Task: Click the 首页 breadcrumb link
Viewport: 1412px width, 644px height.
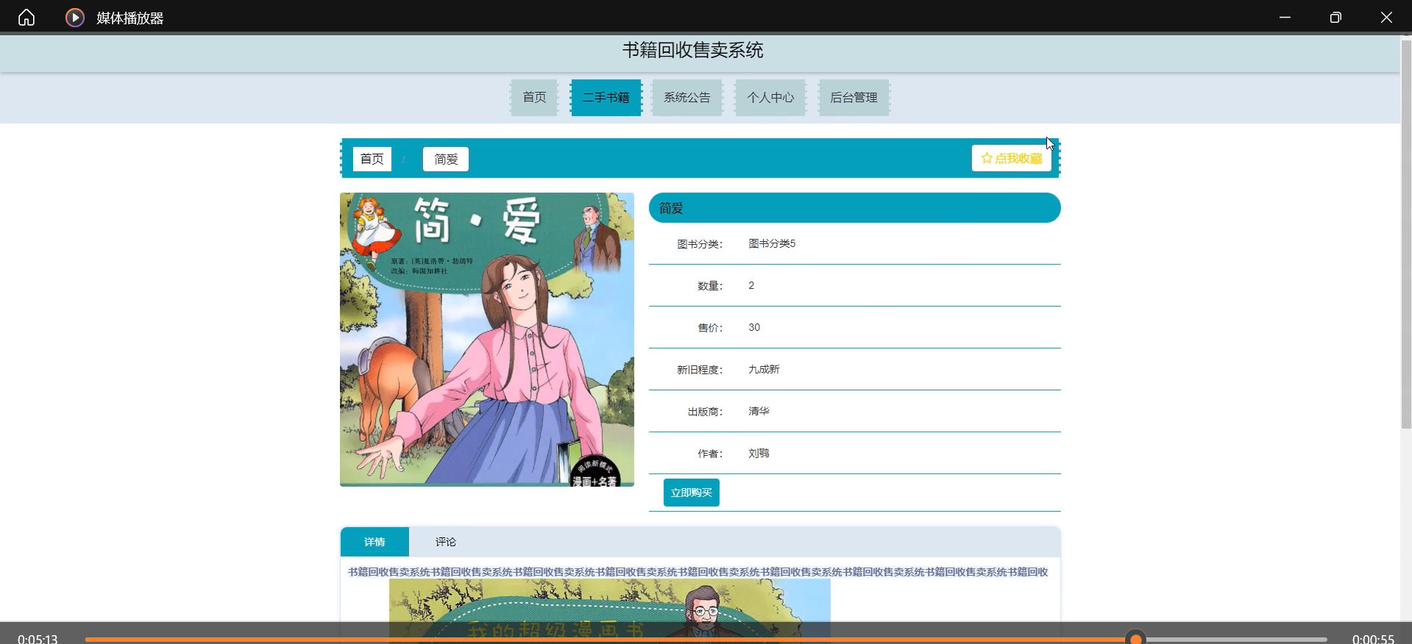Action: 372,159
